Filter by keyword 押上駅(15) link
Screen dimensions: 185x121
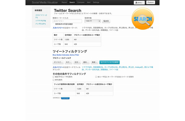coord(123,67)
